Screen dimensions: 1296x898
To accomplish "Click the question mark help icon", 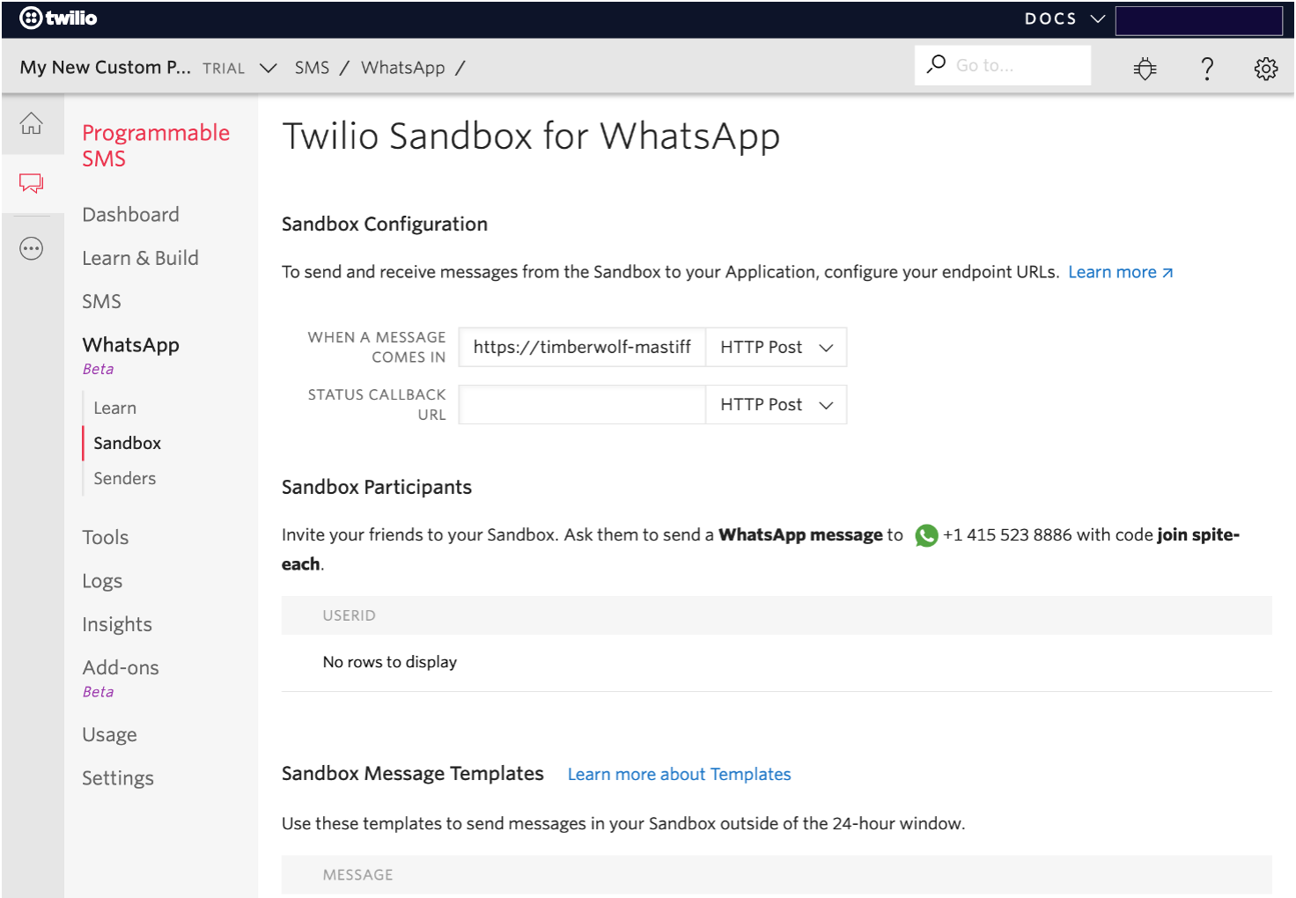I will [x=1207, y=68].
